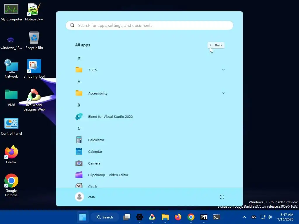Open the Camera app

(150, 163)
